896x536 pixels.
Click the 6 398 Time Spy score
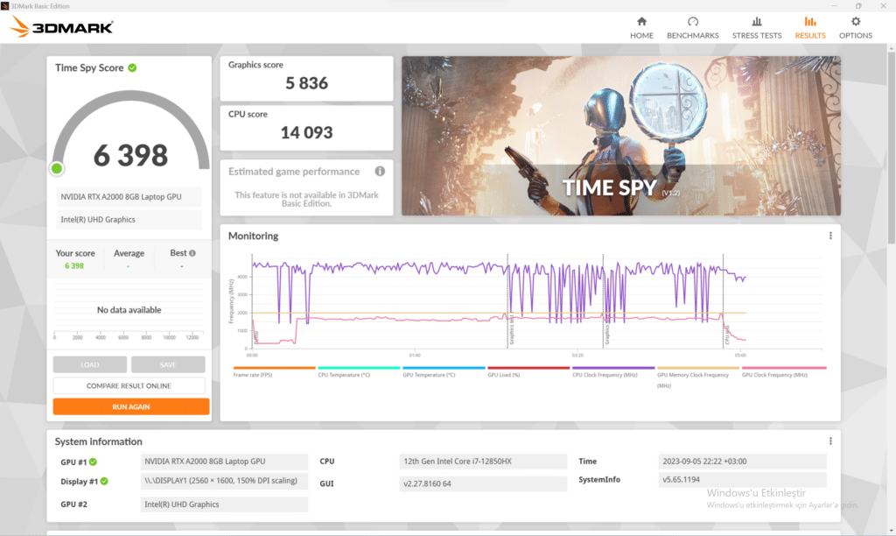coord(131,155)
